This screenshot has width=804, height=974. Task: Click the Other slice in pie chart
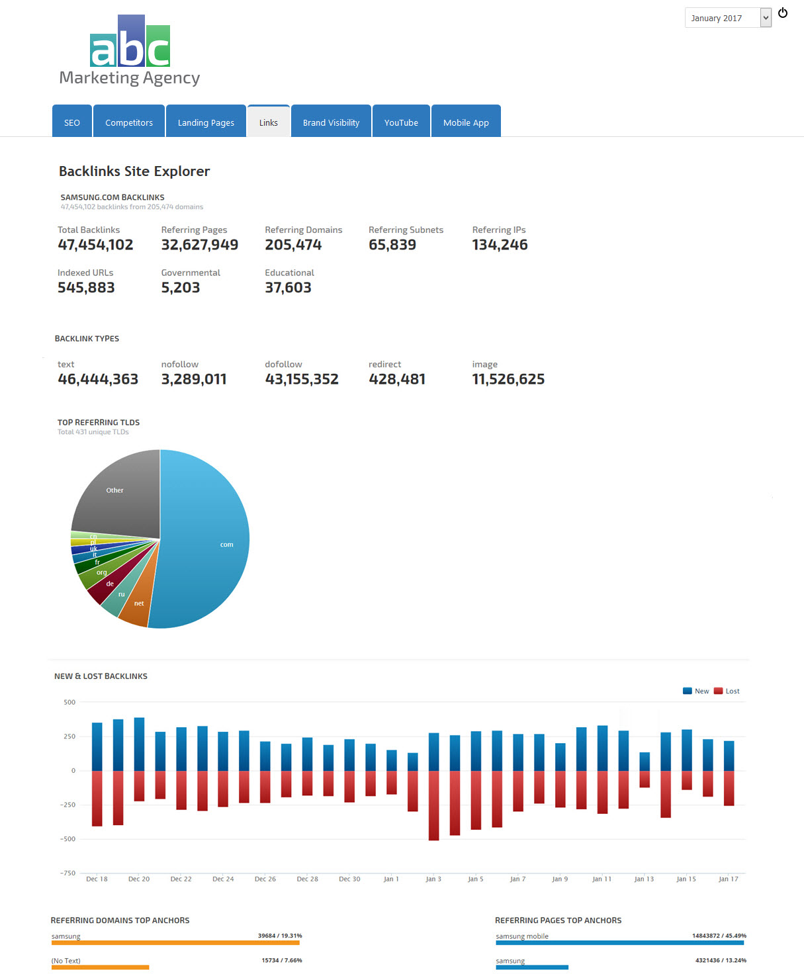pos(119,496)
